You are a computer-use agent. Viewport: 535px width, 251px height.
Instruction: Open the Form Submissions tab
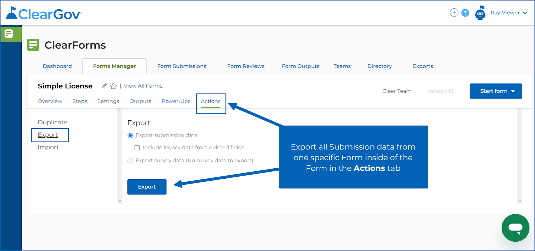point(182,66)
